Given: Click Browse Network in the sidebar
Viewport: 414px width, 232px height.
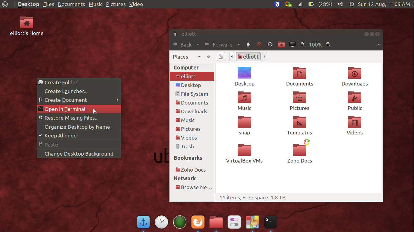Looking at the screenshot, I should coord(192,187).
